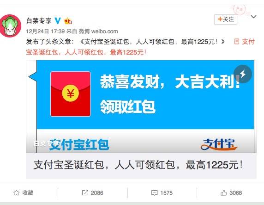The height and width of the screenshot is (205, 264).
Task: Like the post via thumbs-up icon
Action: tap(223, 193)
